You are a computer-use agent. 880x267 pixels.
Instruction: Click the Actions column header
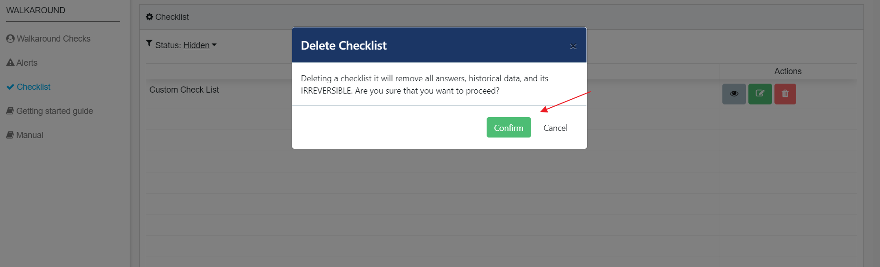coord(788,71)
